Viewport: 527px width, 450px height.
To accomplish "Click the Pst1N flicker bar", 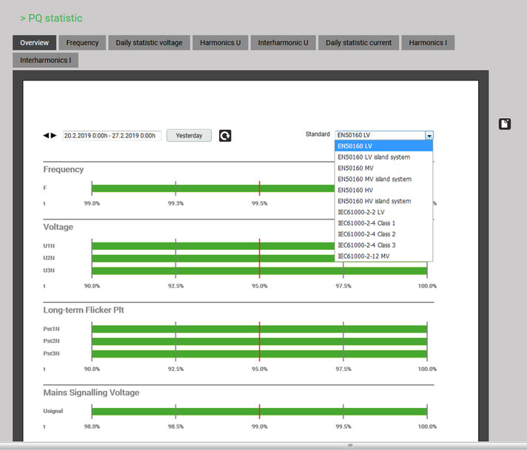I will [260, 329].
